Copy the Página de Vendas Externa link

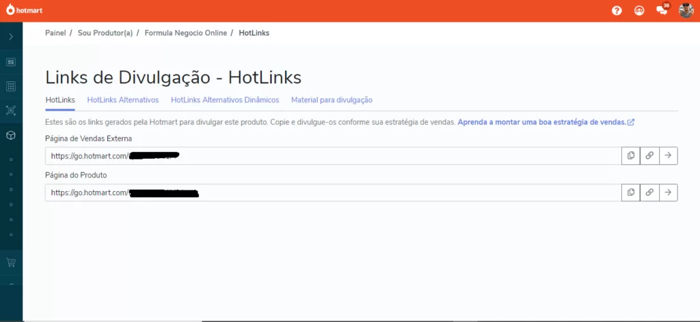(x=630, y=156)
